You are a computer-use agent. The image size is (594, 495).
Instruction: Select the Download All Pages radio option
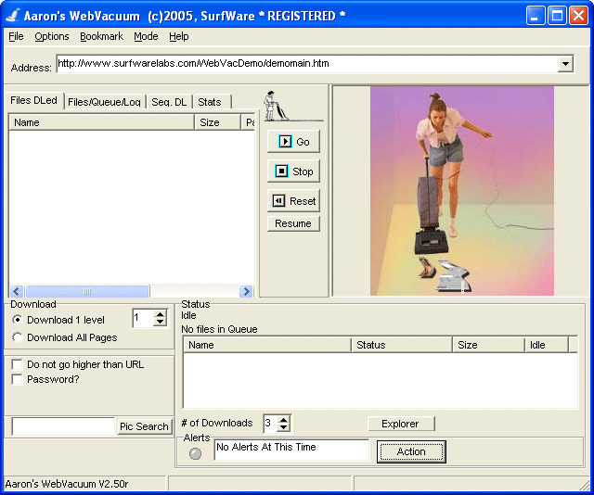tap(17, 337)
